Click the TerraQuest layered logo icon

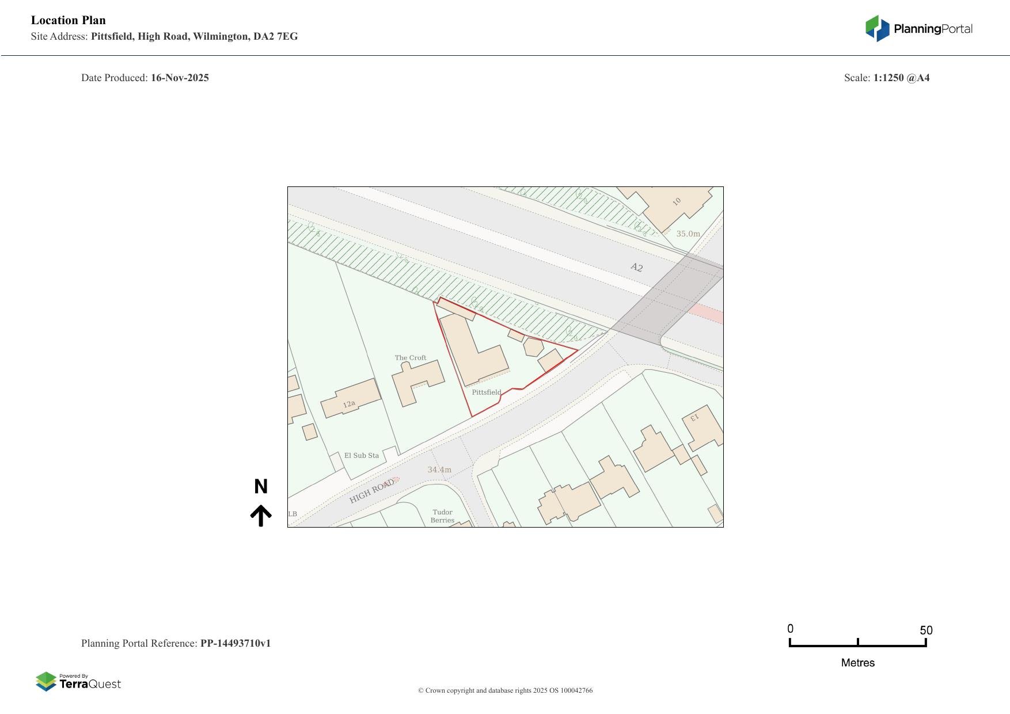46,682
